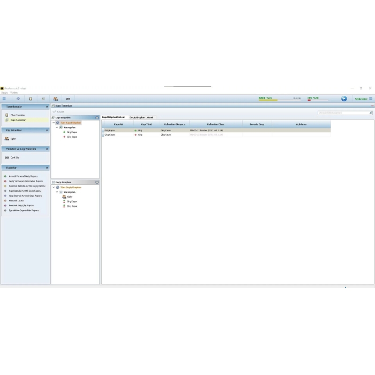Collapse the Raporlar sidebar section

pyautogui.click(x=47, y=168)
